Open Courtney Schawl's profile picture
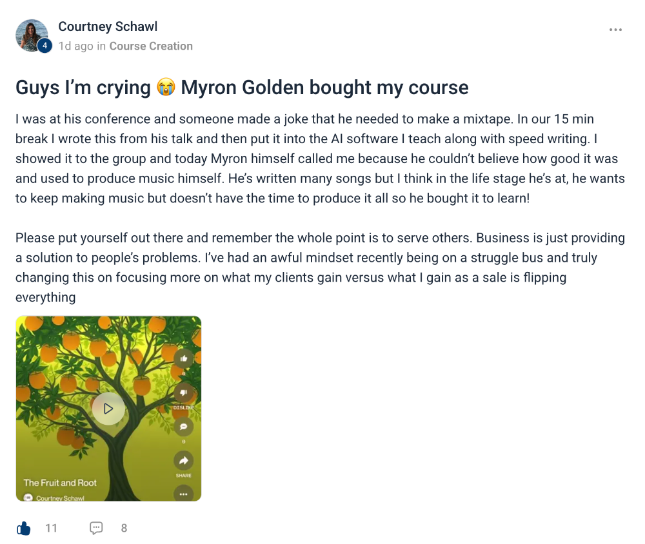The image size is (645, 544). [31, 35]
